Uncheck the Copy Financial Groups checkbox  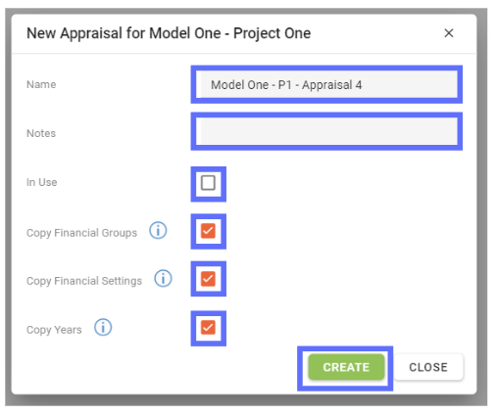[x=208, y=231]
